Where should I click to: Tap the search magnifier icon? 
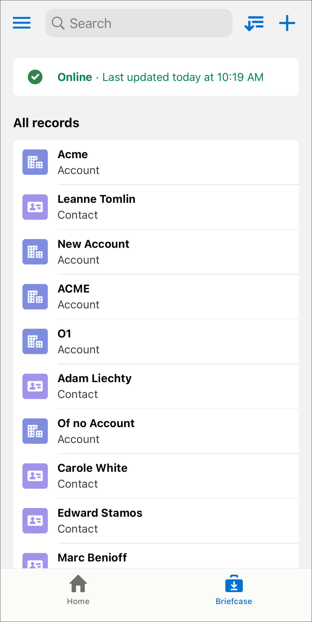pyautogui.click(x=58, y=23)
